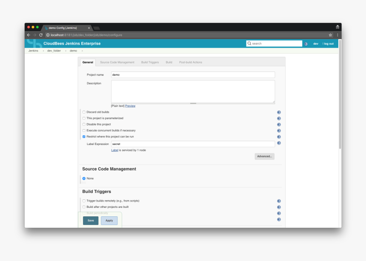Reload the page with the refresh icon
The height and width of the screenshot is (261, 366).
[41, 35]
